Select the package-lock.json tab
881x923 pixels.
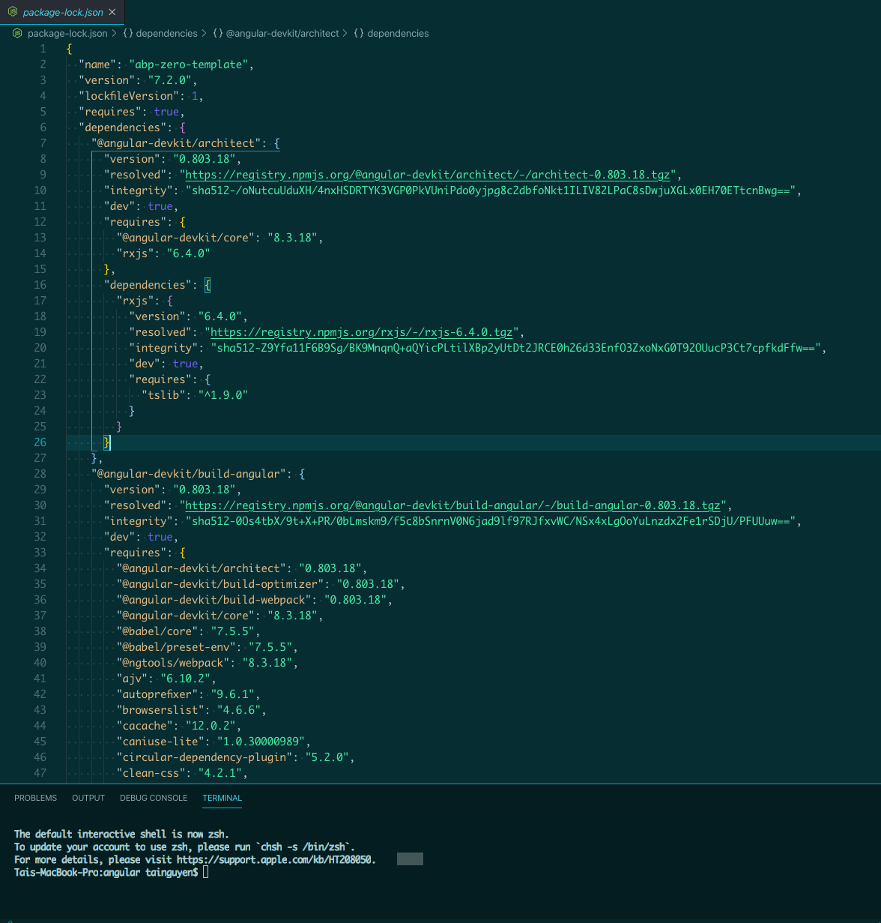pos(62,12)
